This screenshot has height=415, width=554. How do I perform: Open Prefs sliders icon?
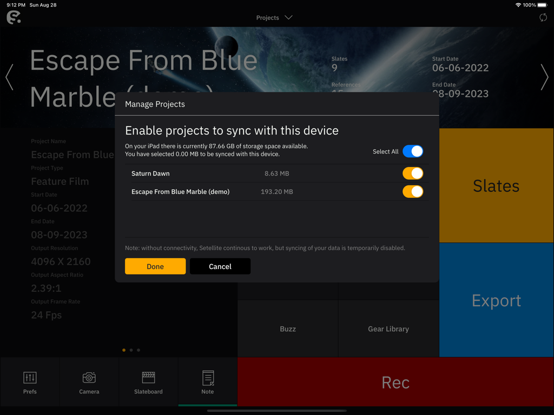(30, 378)
